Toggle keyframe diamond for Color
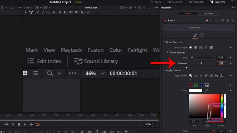This screenshot has height=133, width=237. point(231,90)
